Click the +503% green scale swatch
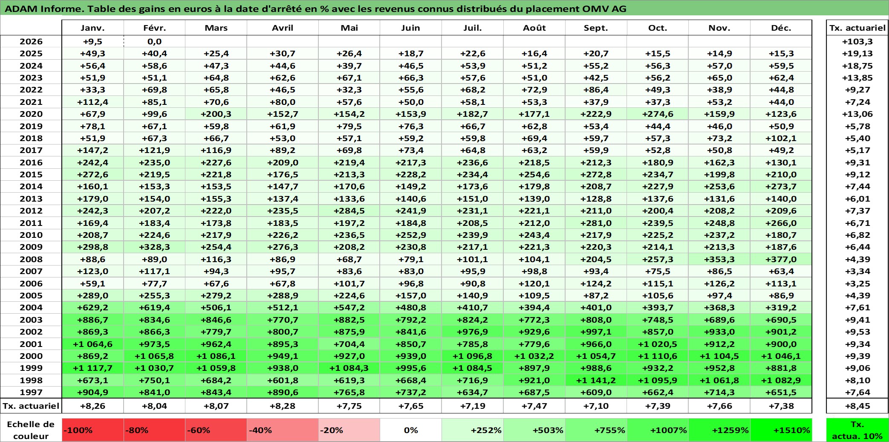 point(534,430)
